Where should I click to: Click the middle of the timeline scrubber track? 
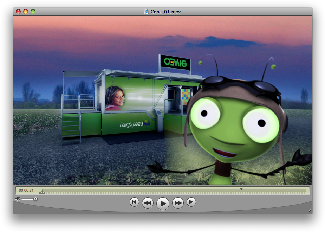174,191
